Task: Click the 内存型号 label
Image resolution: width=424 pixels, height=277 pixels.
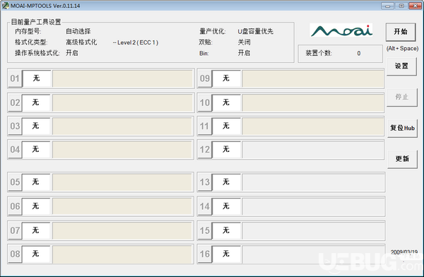Action: click(x=28, y=31)
